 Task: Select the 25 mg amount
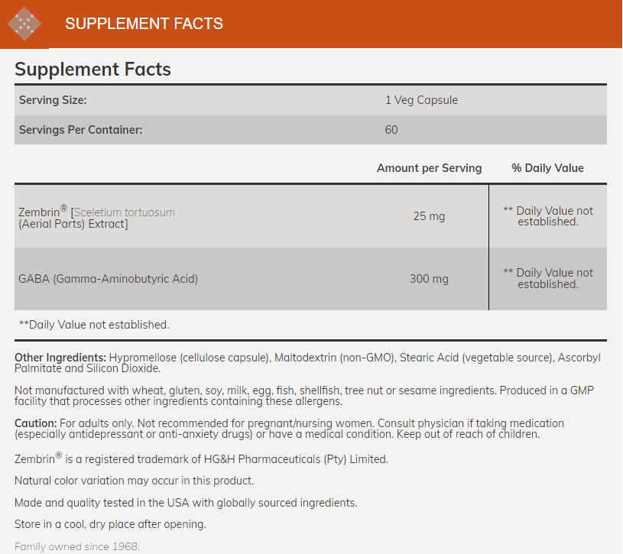point(429,216)
